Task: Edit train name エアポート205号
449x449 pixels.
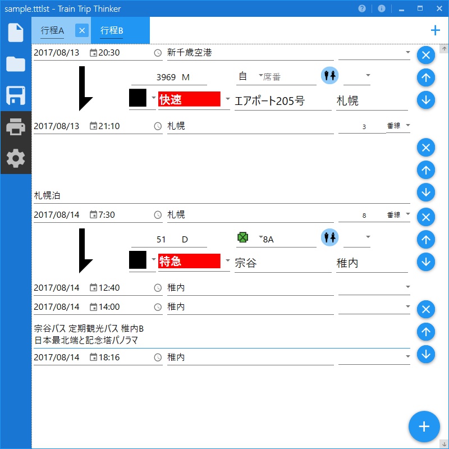Action: point(283,101)
